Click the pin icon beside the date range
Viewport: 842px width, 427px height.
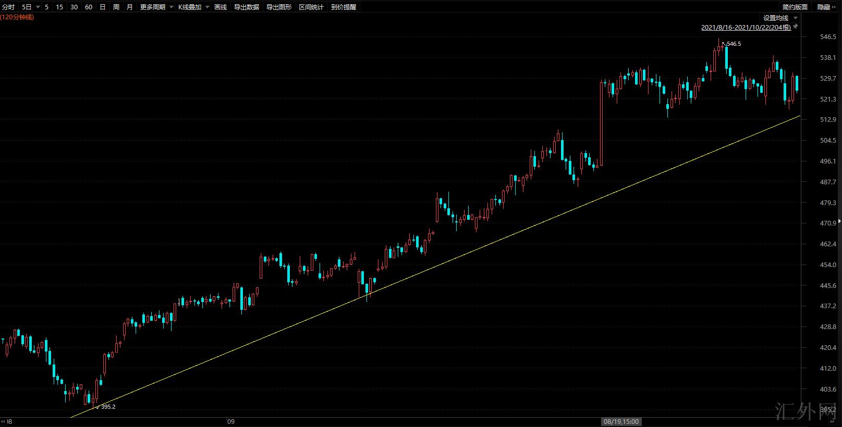(796, 27)
